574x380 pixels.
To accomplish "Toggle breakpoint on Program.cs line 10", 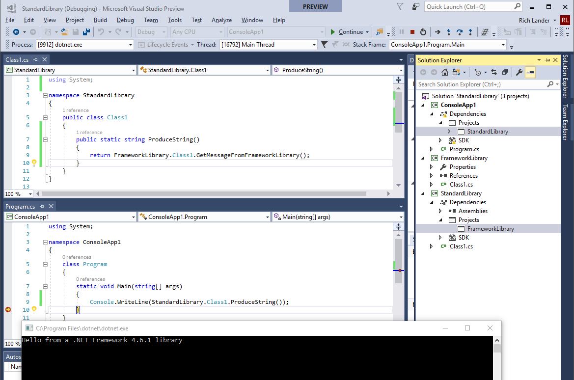I will click(8, 310).
